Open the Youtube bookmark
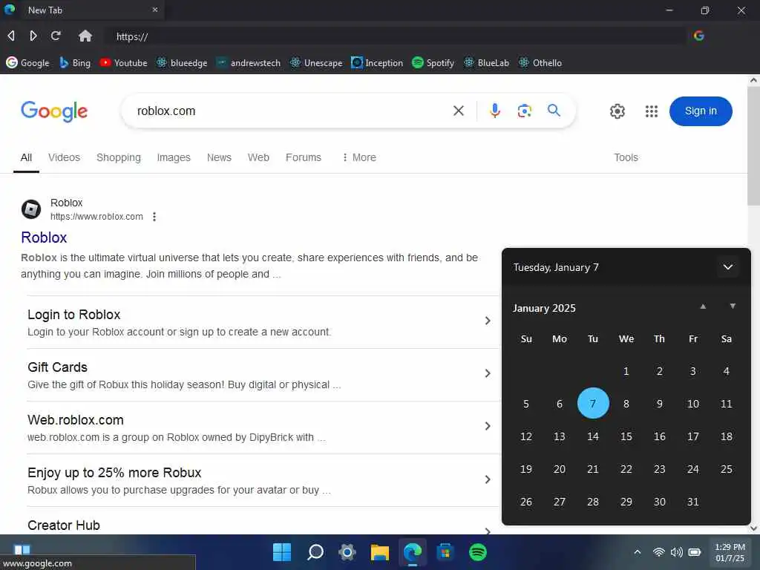The height and width of the screenshot is (570, 760). pyautogui.click(x=123, y=62)
